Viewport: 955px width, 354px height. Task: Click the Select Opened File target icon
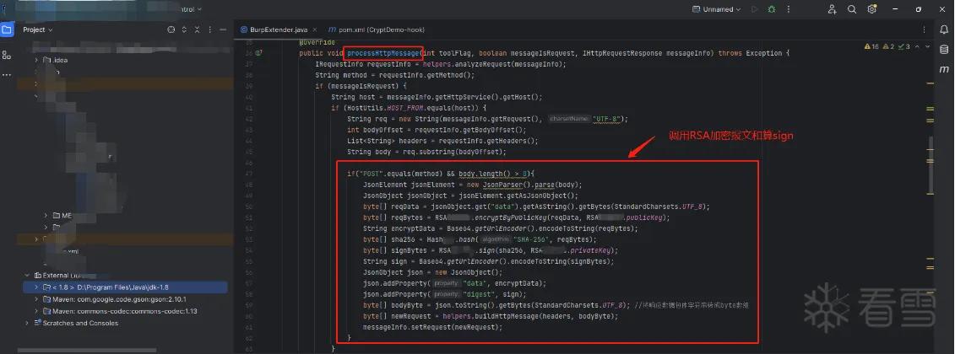[x=171, y=29]
